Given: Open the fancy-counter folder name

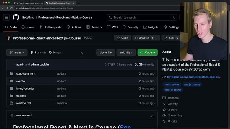Looking at the screenshot, I should coord(25,89).
